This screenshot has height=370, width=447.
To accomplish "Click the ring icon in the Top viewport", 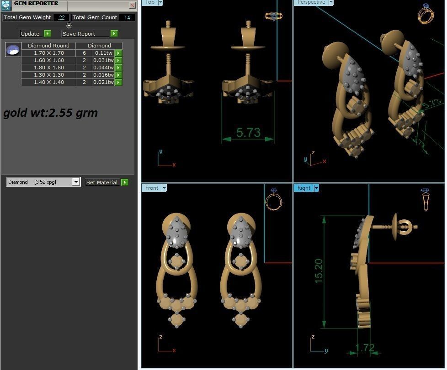I will coord(274,16).
